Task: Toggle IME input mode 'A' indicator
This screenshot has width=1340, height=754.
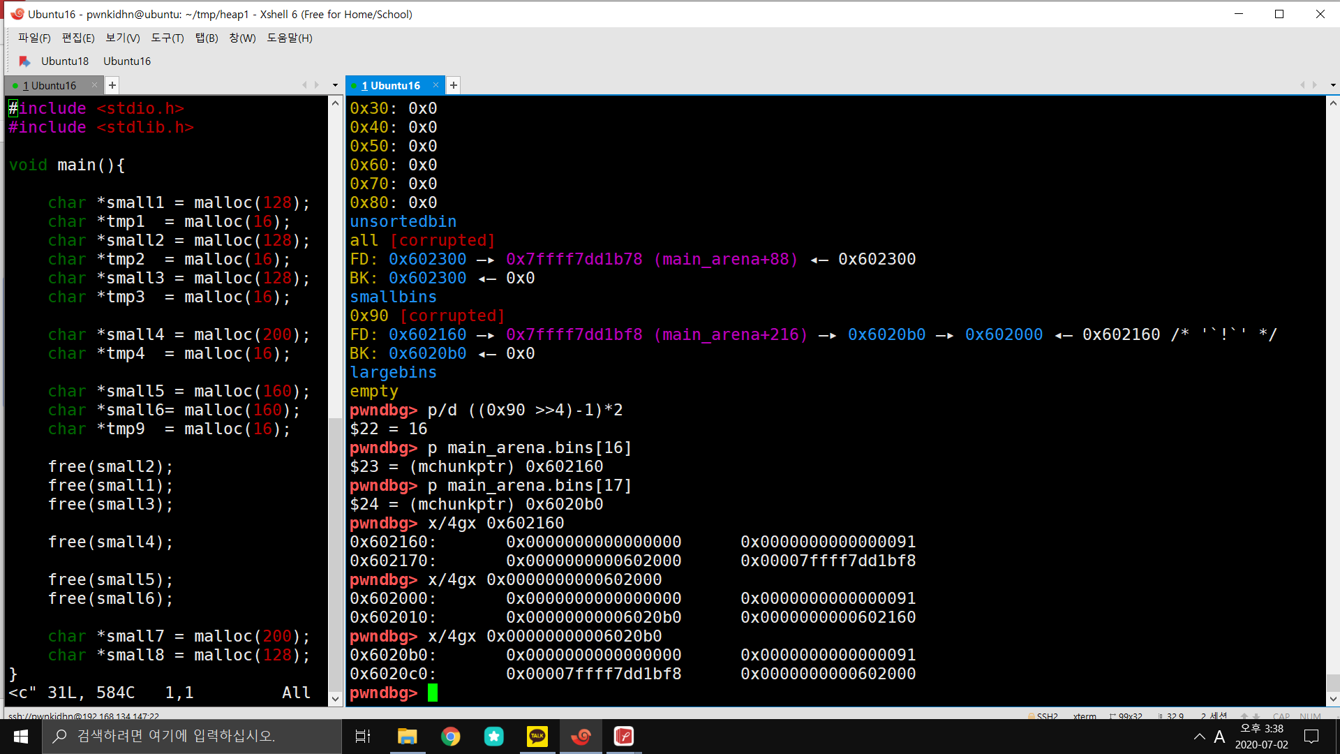Action: [1219, 737]
